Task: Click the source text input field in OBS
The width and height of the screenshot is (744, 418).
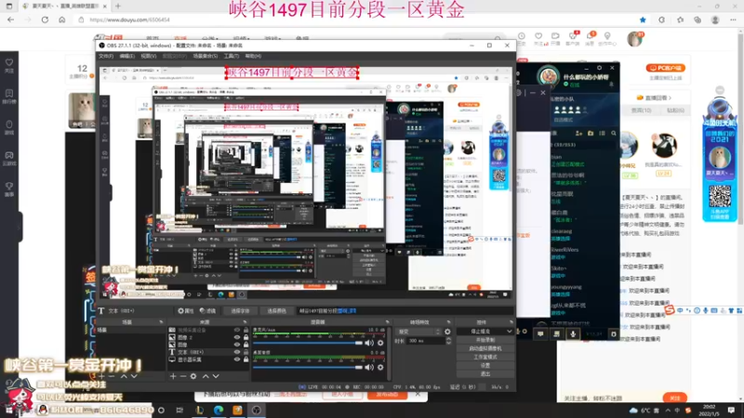Action: pos(405,311)
